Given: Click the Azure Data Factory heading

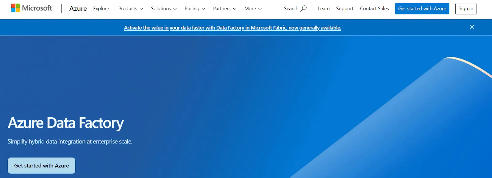Looking at the screenshot, I should (x=65, y=123).
